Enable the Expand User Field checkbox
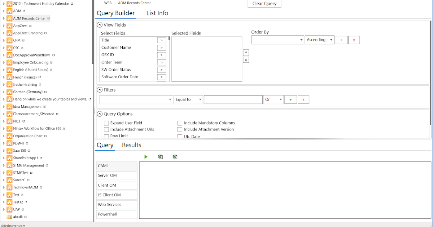 [x=106, y=123]
